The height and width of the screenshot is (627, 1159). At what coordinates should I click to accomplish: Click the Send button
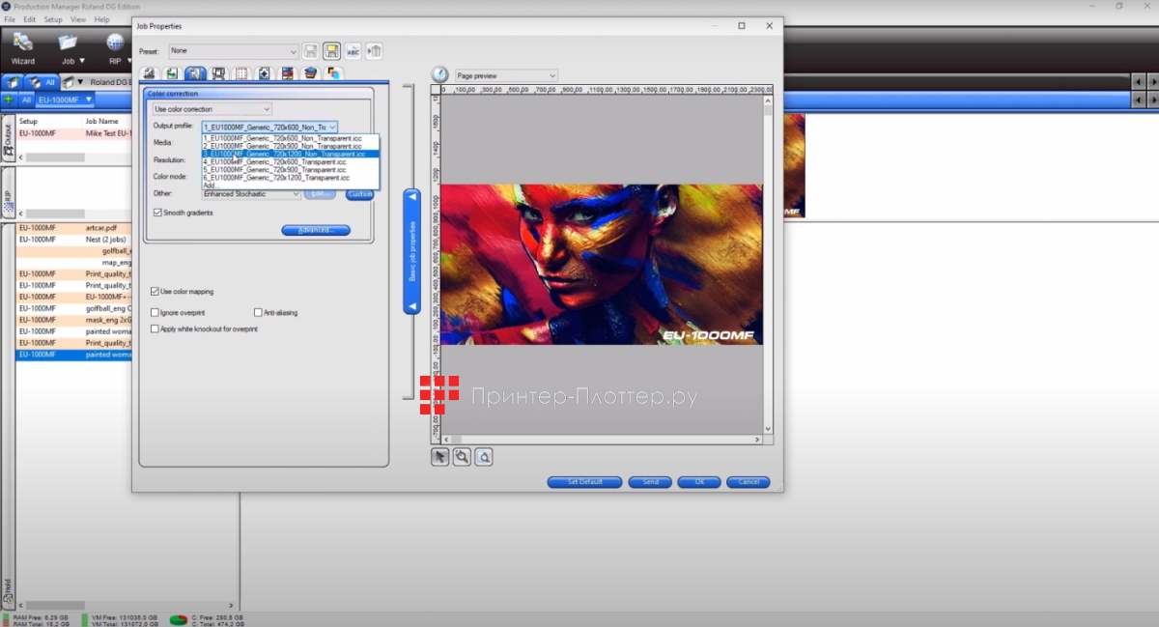pos(650,482)
